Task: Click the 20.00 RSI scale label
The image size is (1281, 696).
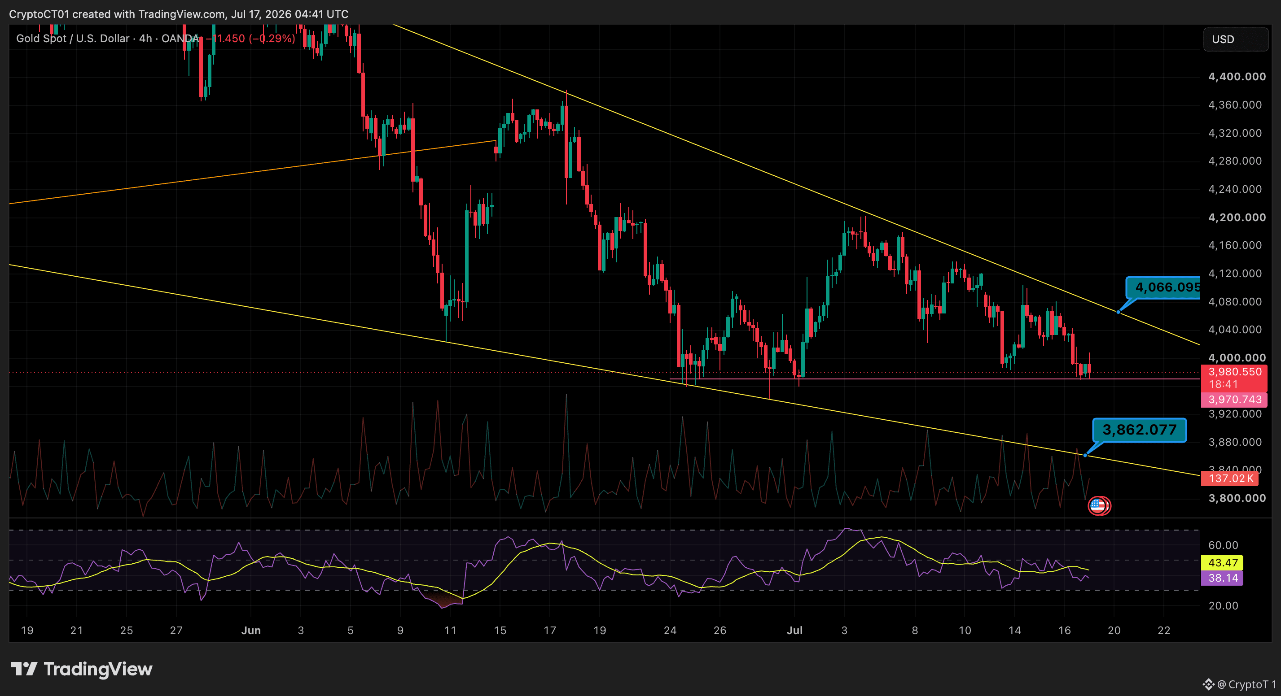Action: click(1223, 605)
